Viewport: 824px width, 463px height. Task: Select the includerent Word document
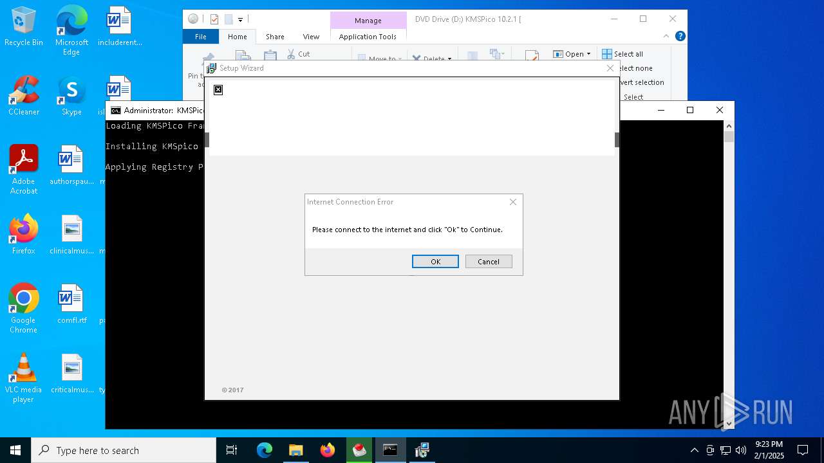click(120, 26)
